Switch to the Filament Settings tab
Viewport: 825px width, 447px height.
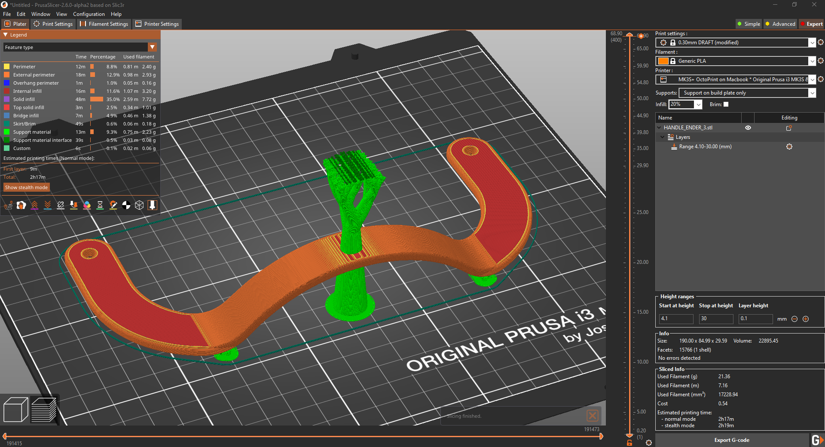click(104, 24)
